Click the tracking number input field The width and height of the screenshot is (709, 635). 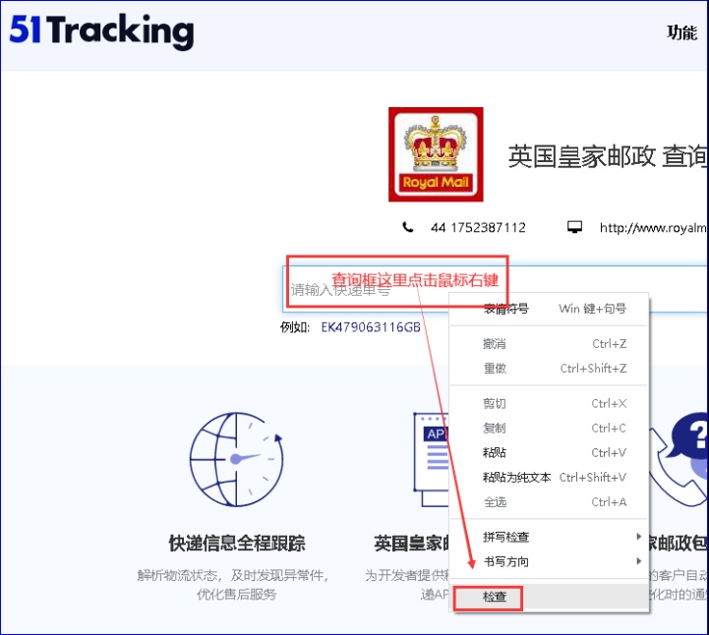(496, 289)
